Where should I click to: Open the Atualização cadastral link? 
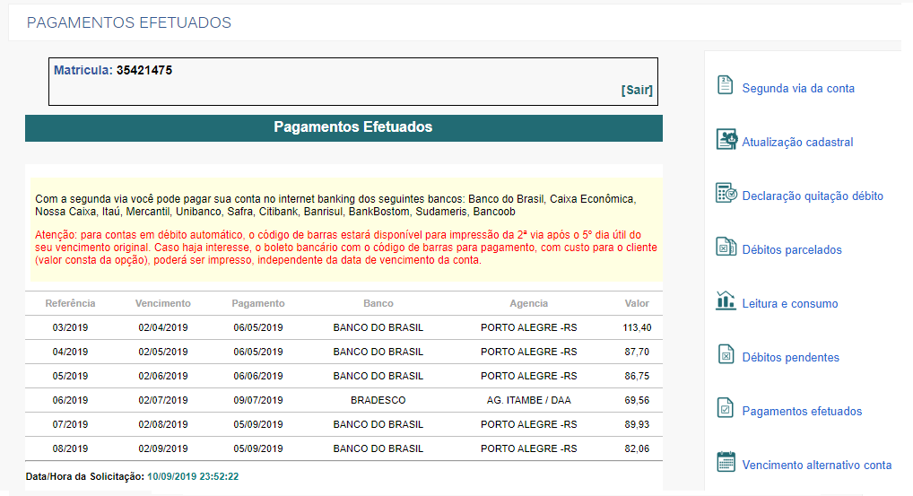click(797, 142)
